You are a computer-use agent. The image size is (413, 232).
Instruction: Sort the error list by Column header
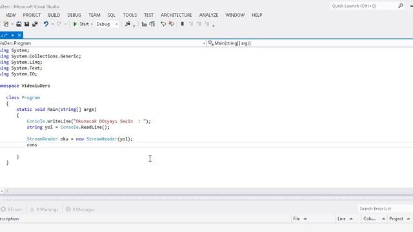coord(374,218)
